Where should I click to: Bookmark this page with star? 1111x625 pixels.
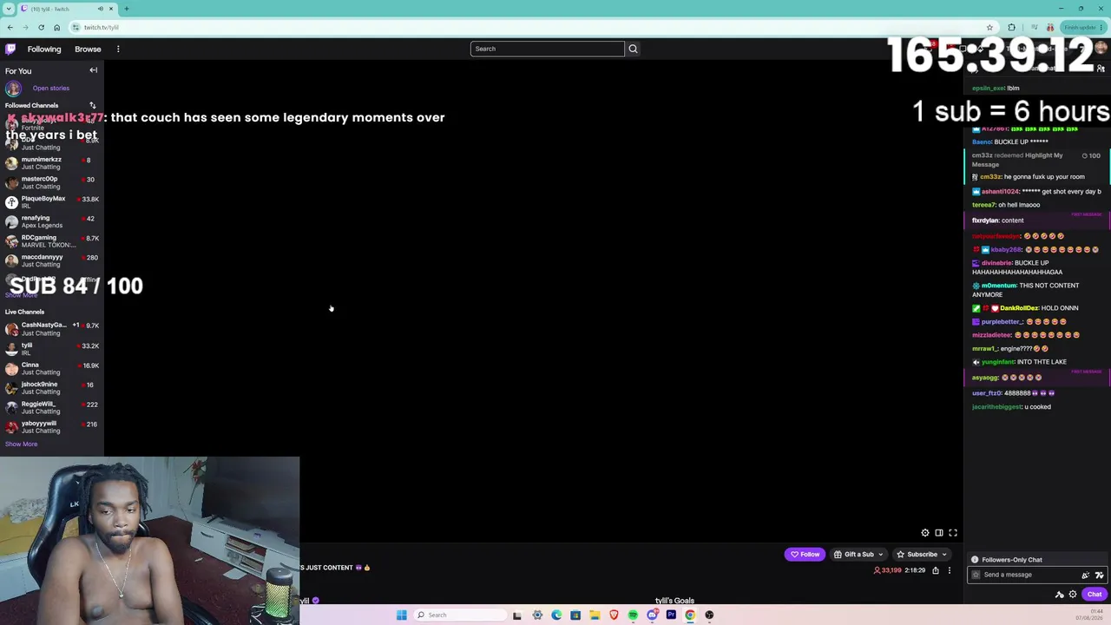point(989,27)
